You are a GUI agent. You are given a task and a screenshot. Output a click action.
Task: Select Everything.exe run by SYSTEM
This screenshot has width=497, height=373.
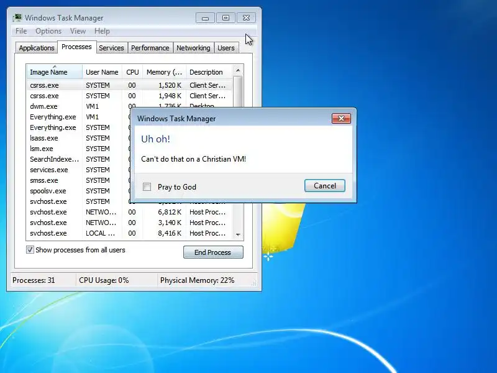[x=79, y=127]
